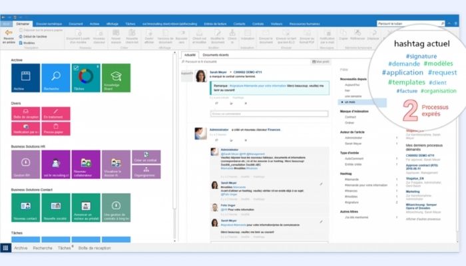Open the Nouveau collaborateur tile
The image size is (466, 266).
coord(86,164)
